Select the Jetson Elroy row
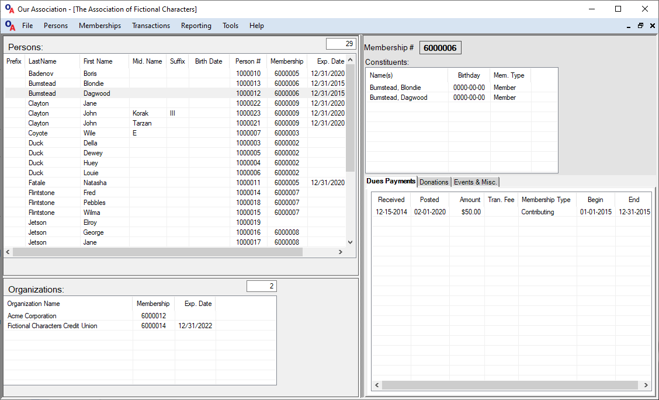 175,222
